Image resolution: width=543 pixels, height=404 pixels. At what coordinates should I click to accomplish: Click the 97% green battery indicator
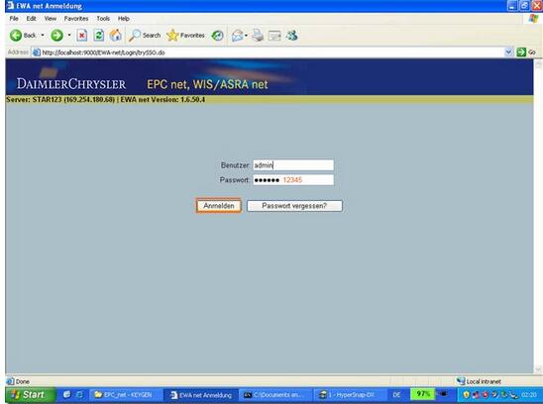click(x=422, y=394)
